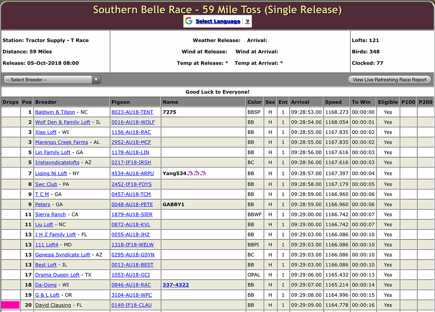Click the Google logo icon
This screenshot has width=435, height=312.
pyautogui.click(x=189, y=21)
